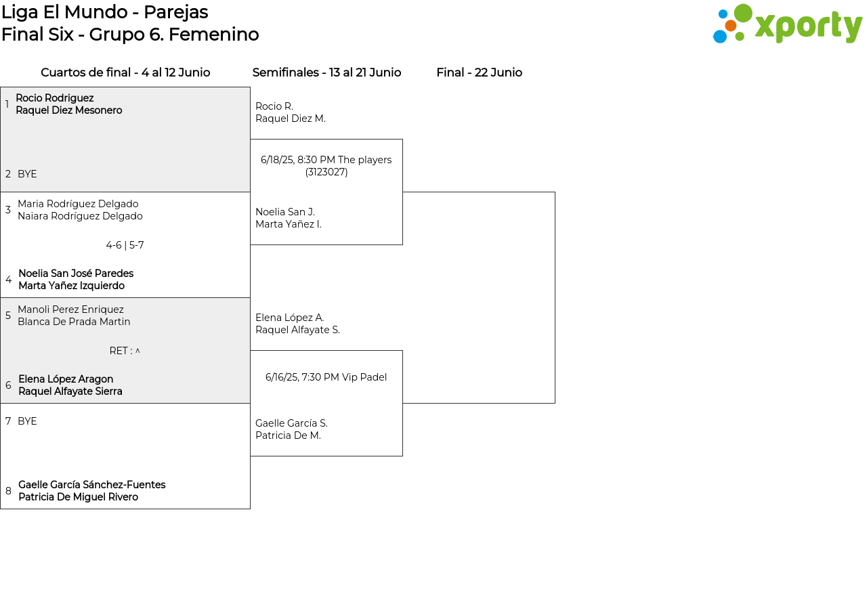Screen dimensions: 867x598
Task: Click the BYE entry at seed 7
Action: 27,421
